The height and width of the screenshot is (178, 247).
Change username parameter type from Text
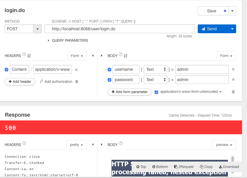[x=155, y=69]
